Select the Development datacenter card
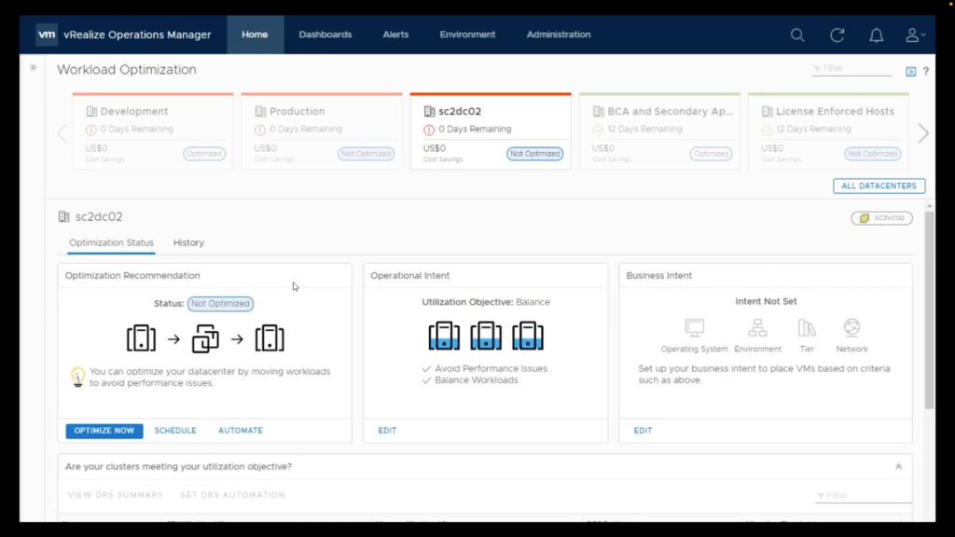Viewport: 955px width, 537px height. 153,131
